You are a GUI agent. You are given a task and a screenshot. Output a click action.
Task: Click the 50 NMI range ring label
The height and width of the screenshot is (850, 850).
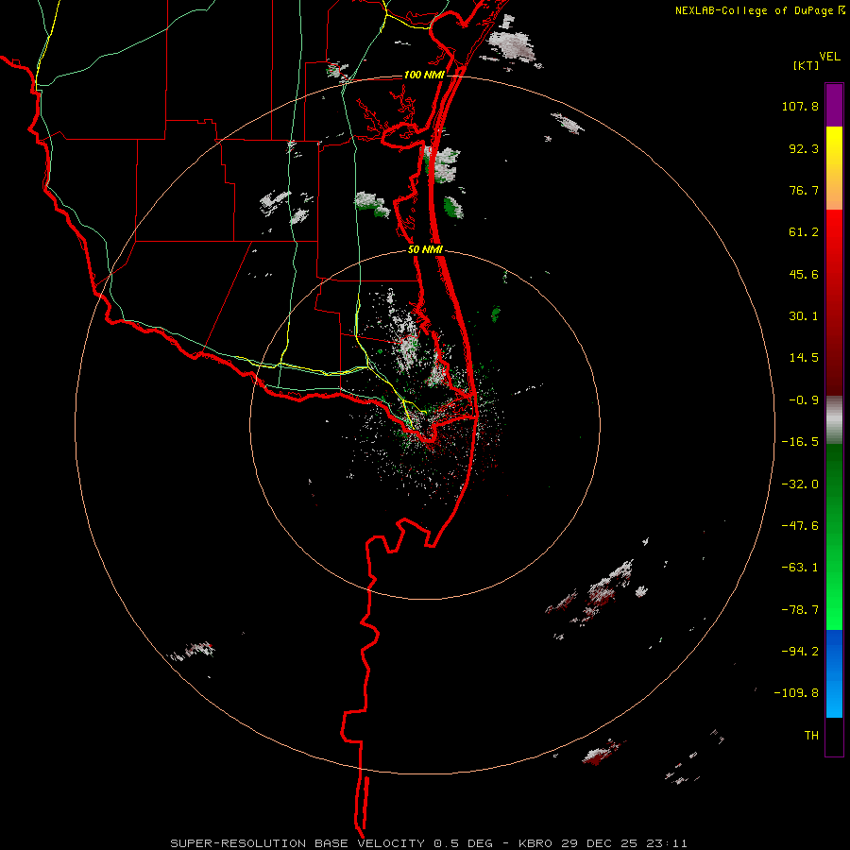click(425, 250)
